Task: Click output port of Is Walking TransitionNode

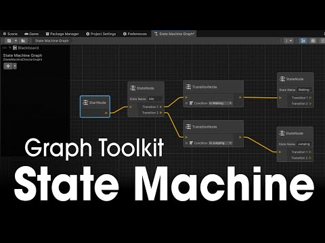Action: [240, 97]
